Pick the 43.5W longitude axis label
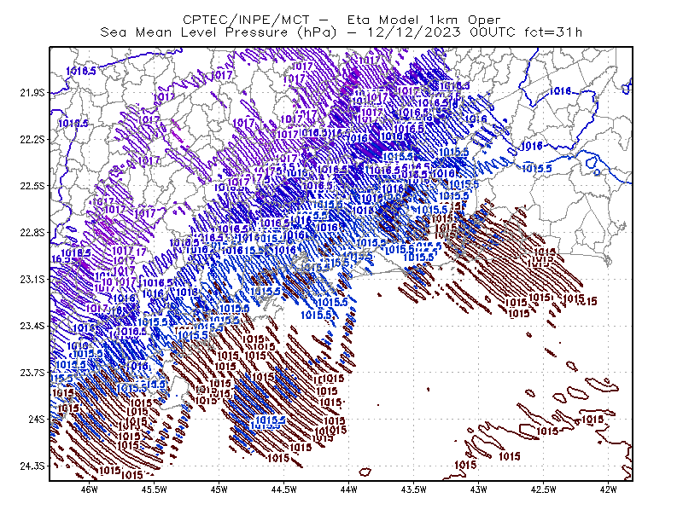 [x=414, y=489]
